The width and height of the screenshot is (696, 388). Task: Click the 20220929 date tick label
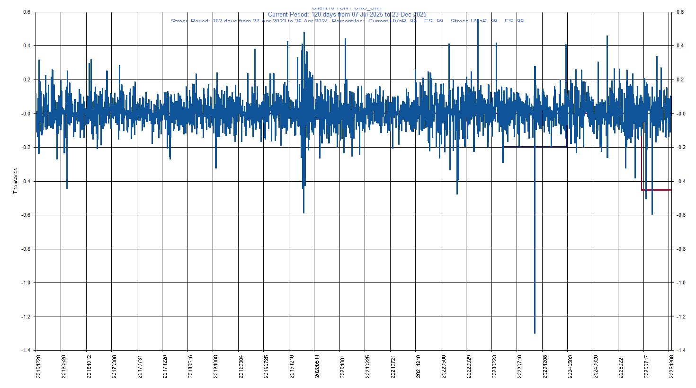click(469, 367)
